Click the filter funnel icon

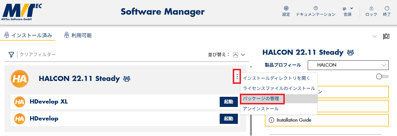11,54
